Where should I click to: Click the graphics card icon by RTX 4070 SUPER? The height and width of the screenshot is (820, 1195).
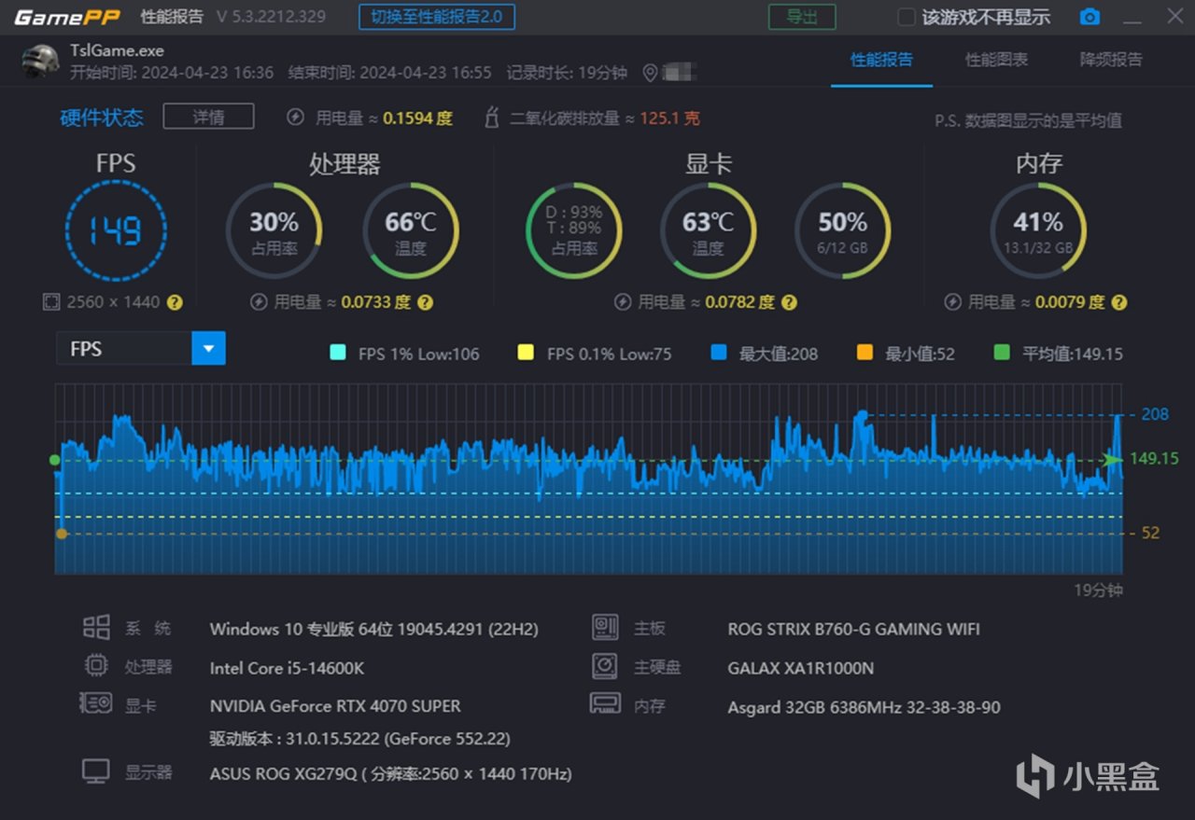pos(96,703)
